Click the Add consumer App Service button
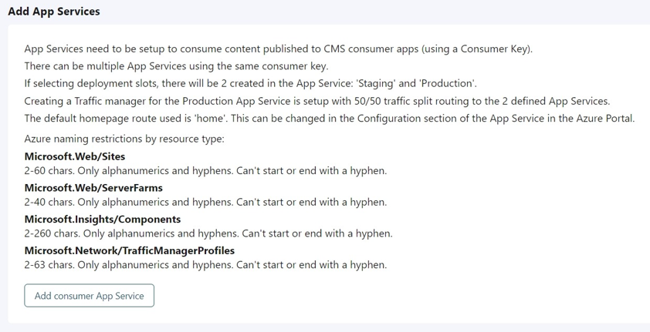This screenshot has height=332, width=650. [x=89, y=296]
